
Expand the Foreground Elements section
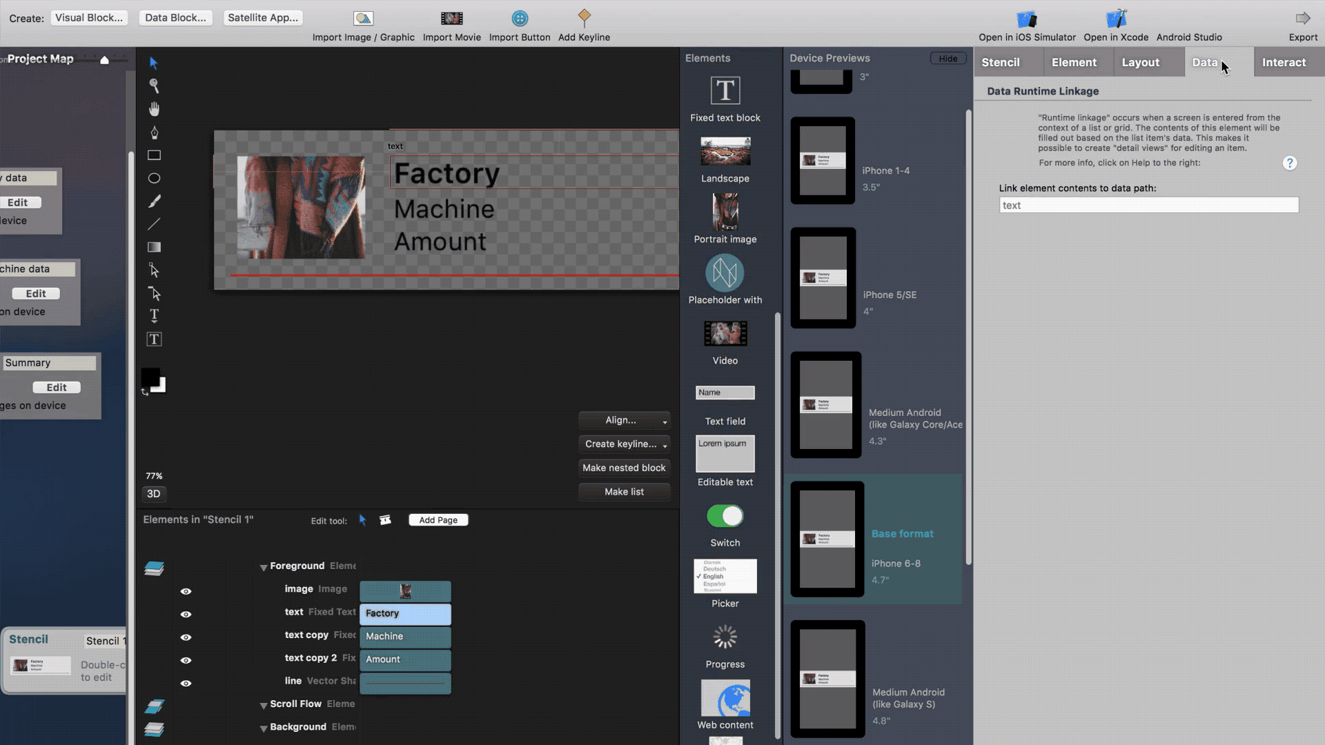[263, 566]
